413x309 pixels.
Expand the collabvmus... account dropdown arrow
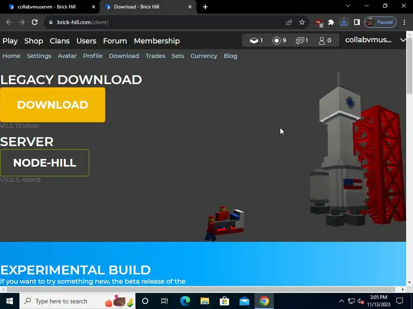click(x=403, y=40)
